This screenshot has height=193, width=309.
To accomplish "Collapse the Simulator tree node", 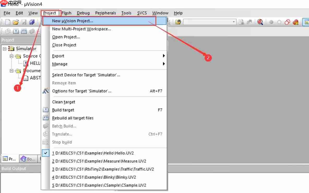I will [x=4, y=49].
